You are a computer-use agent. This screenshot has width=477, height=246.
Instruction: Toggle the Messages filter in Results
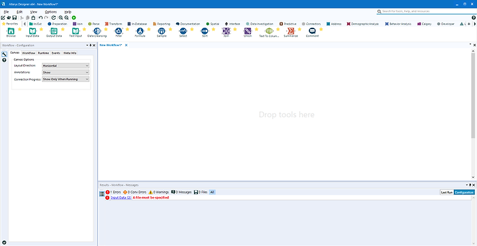182,192
